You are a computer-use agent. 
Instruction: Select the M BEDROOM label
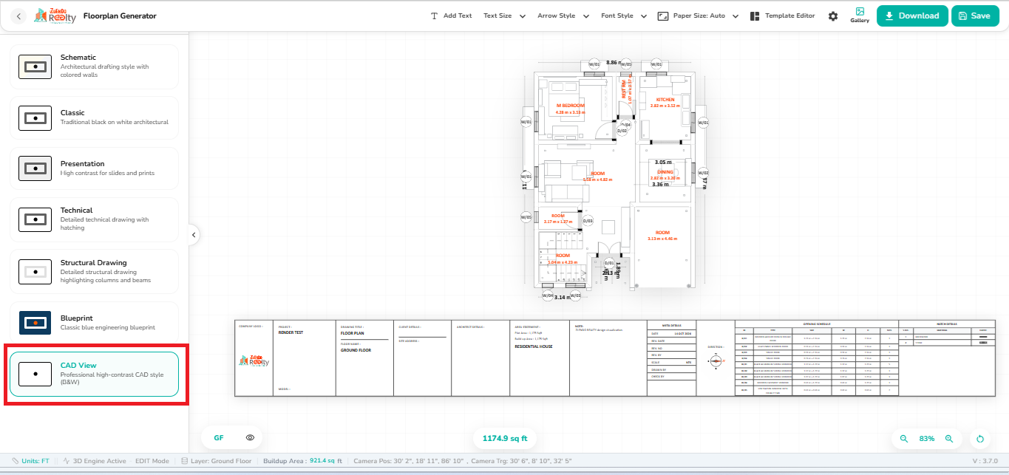point(570,106)
